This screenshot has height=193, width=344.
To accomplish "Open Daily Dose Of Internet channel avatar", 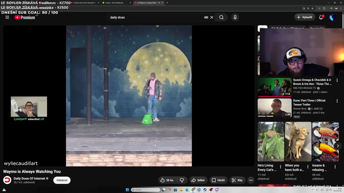I will tap(7, 180).
